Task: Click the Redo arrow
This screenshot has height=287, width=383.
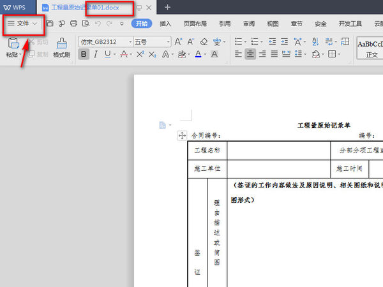Action: click(x=109, y=24)
